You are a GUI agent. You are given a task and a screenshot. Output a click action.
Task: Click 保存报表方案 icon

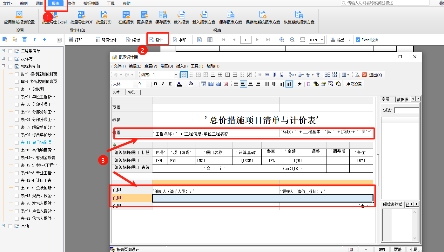231,15
